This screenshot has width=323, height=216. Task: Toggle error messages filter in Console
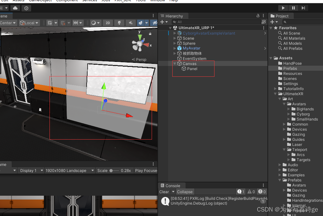262,192
